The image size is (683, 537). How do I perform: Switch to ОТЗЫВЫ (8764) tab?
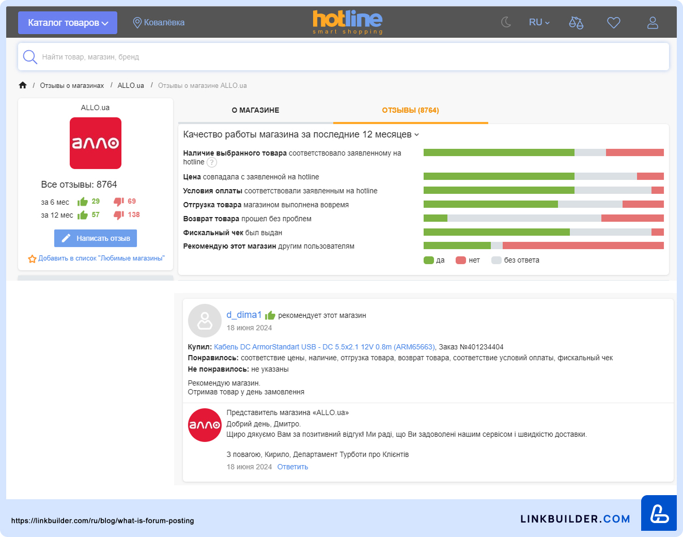click(411, 111)
